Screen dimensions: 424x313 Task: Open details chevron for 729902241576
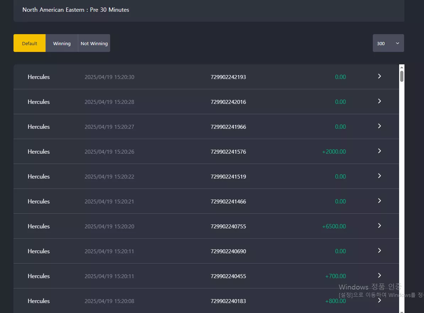pyautogui.click(x=379, y=151)
